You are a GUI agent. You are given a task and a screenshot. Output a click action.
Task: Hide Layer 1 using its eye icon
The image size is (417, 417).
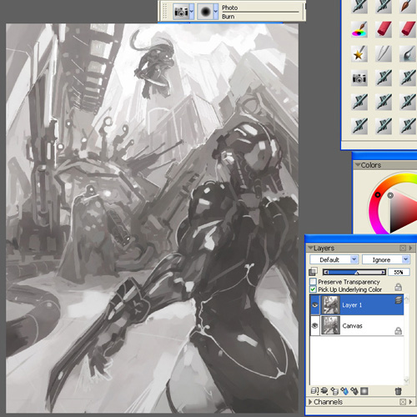315,305
